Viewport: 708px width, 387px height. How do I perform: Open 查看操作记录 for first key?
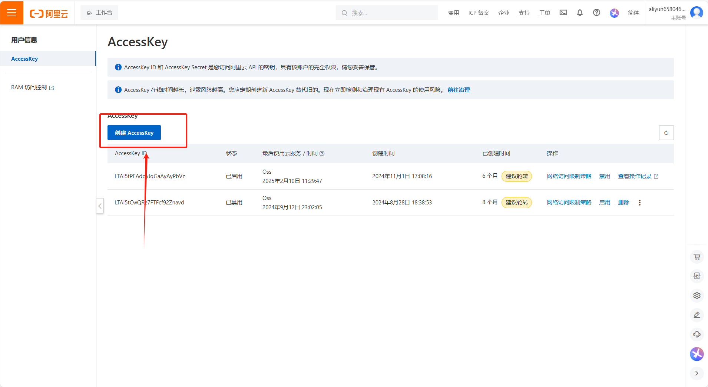click(x=638, y=176)
